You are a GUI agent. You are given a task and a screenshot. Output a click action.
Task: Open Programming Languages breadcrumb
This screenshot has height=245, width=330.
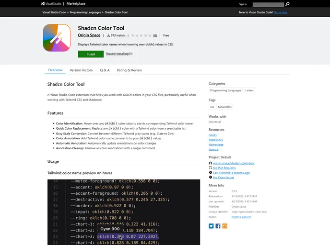click(85, 12)
